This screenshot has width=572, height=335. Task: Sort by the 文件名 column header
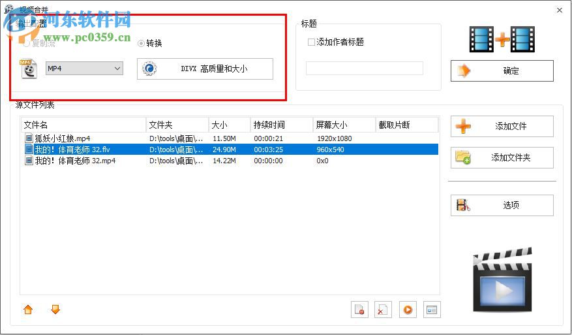click(83, 125)
